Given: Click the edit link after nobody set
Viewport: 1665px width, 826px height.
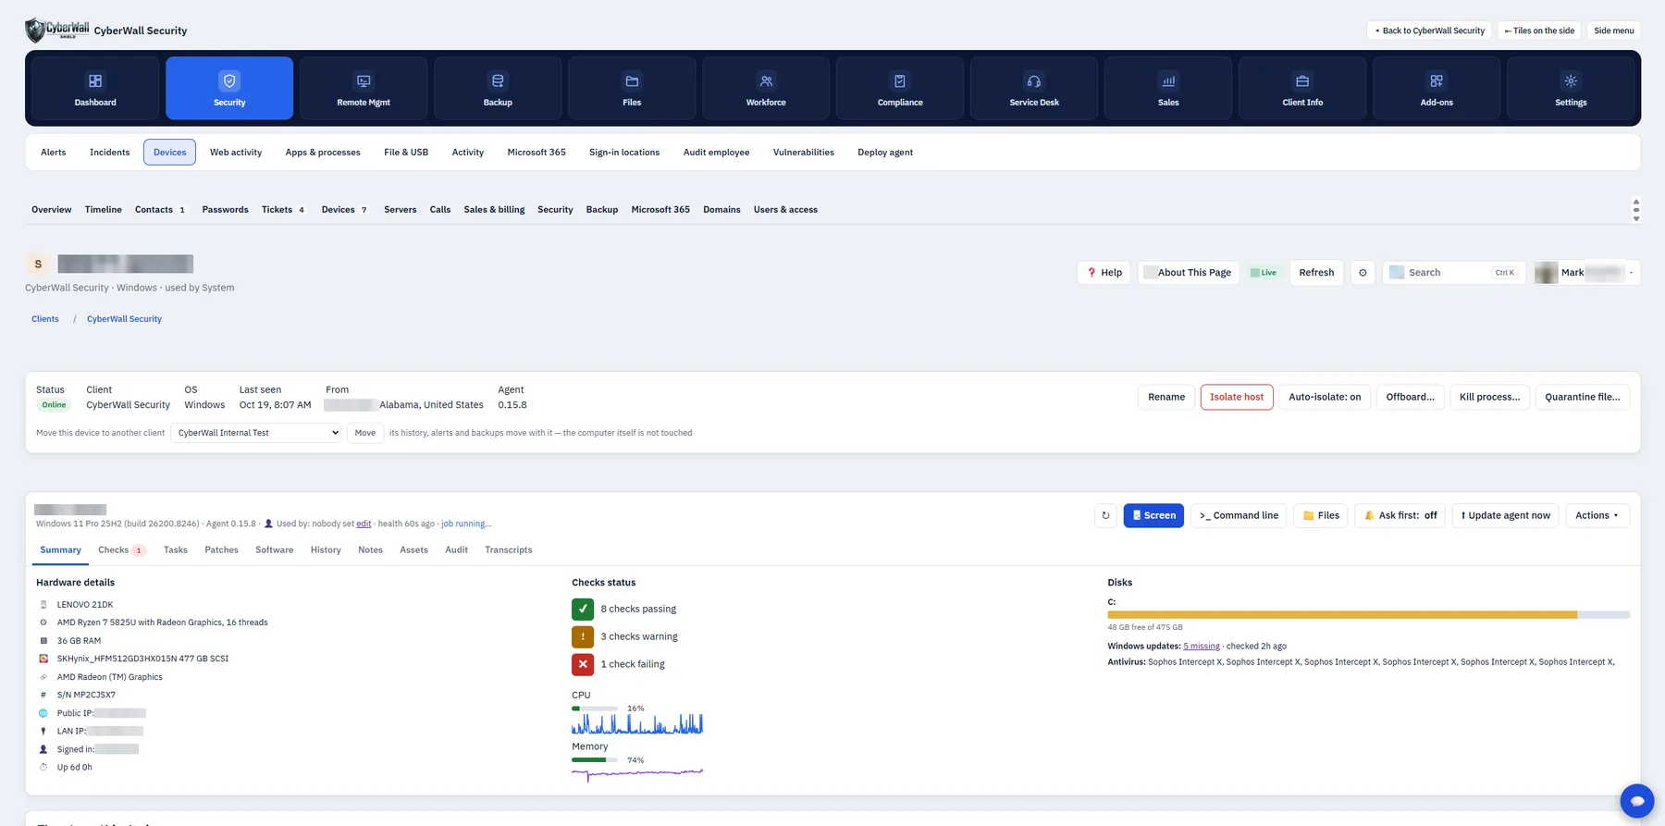Looking at the screenshot, I should [364, 524].
